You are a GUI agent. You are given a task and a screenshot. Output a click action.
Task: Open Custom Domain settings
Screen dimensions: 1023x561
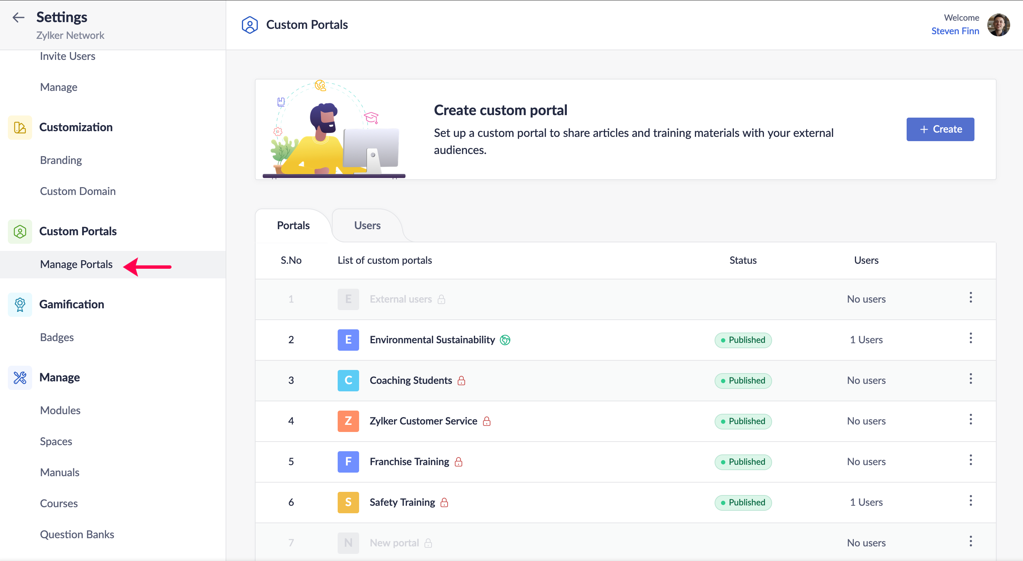tap(78, 191)
